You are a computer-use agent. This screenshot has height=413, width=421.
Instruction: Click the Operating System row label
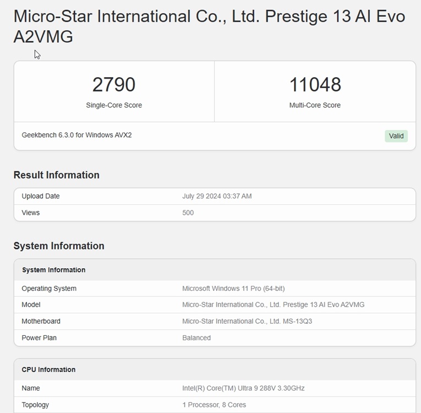coord(49,289)
